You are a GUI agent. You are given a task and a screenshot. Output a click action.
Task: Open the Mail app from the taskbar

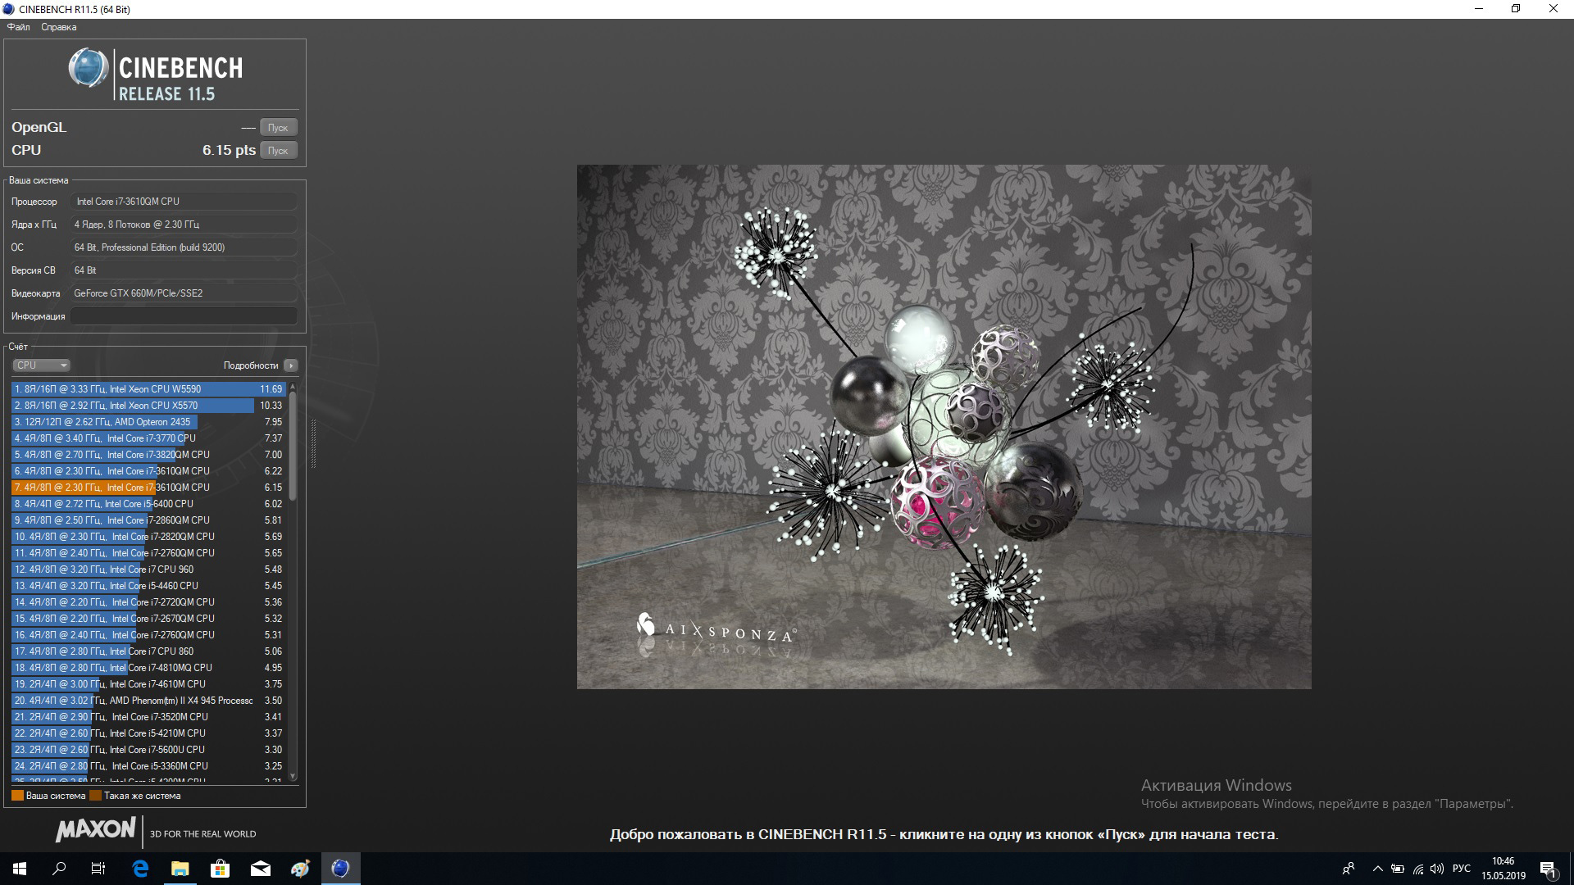[x=261, y=869]
